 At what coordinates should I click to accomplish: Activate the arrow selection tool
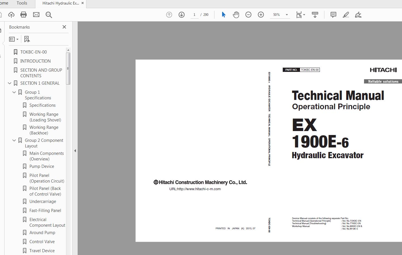(224, 15)
